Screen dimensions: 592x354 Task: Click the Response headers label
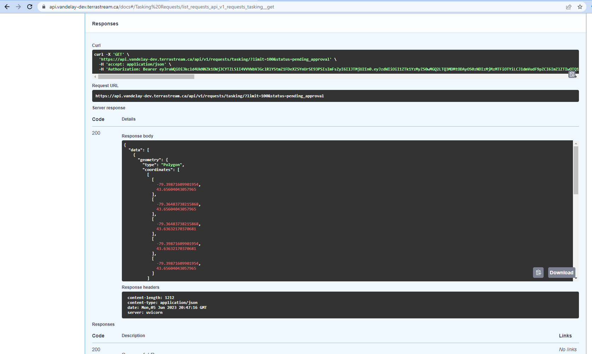pos(141,287)
